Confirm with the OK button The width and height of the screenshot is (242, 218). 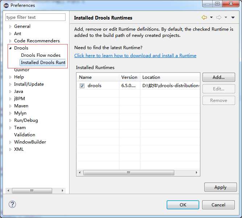pyautogui.click(x=183, y=205)
